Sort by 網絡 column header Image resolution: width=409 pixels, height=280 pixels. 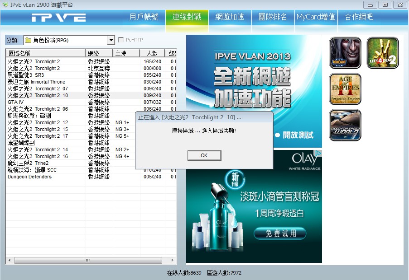(99, 53)
